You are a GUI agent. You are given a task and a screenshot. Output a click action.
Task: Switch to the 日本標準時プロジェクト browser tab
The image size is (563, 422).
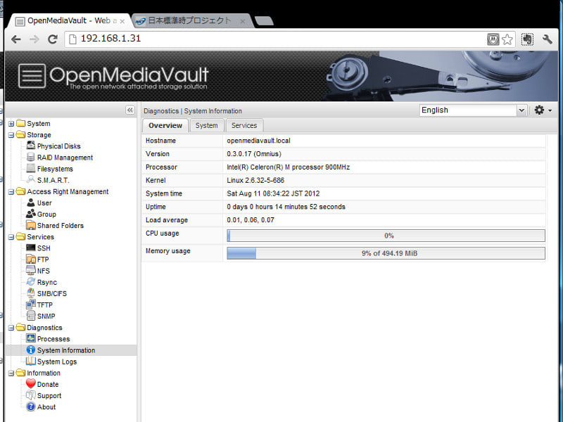(191, 21)
